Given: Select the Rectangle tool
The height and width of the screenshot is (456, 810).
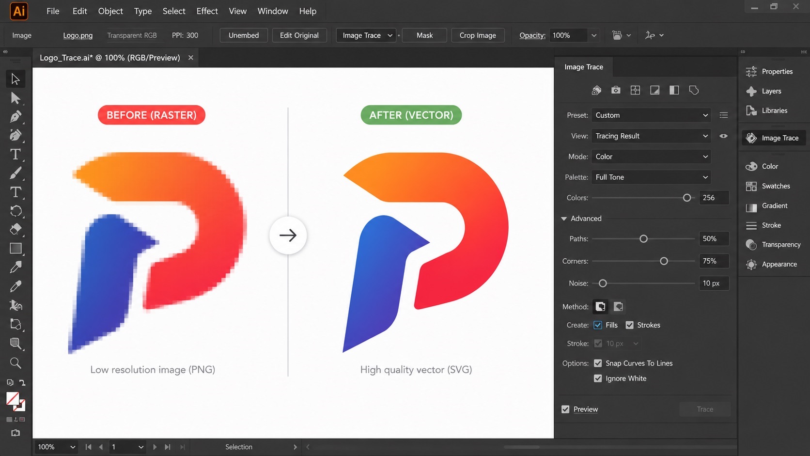Looking at the screenshot, I should [x=16, y=249].
